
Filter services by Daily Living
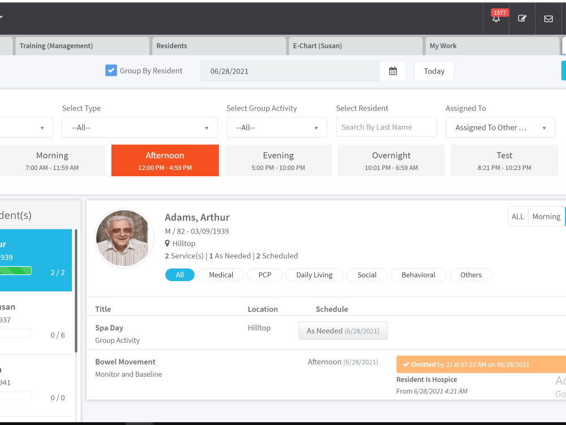[314, 275]
